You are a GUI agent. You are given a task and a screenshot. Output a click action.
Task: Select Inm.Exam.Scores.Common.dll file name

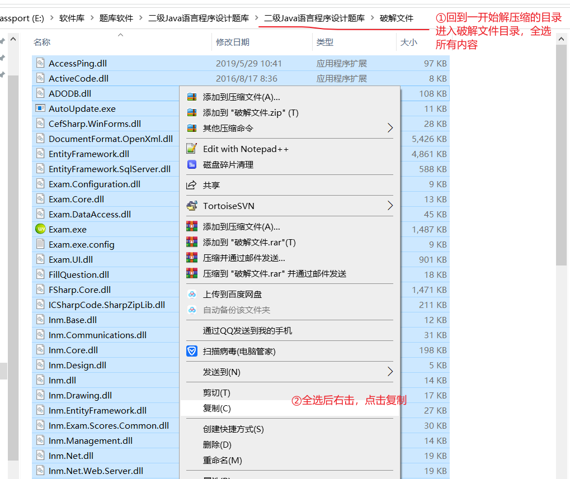pos(109,425)
